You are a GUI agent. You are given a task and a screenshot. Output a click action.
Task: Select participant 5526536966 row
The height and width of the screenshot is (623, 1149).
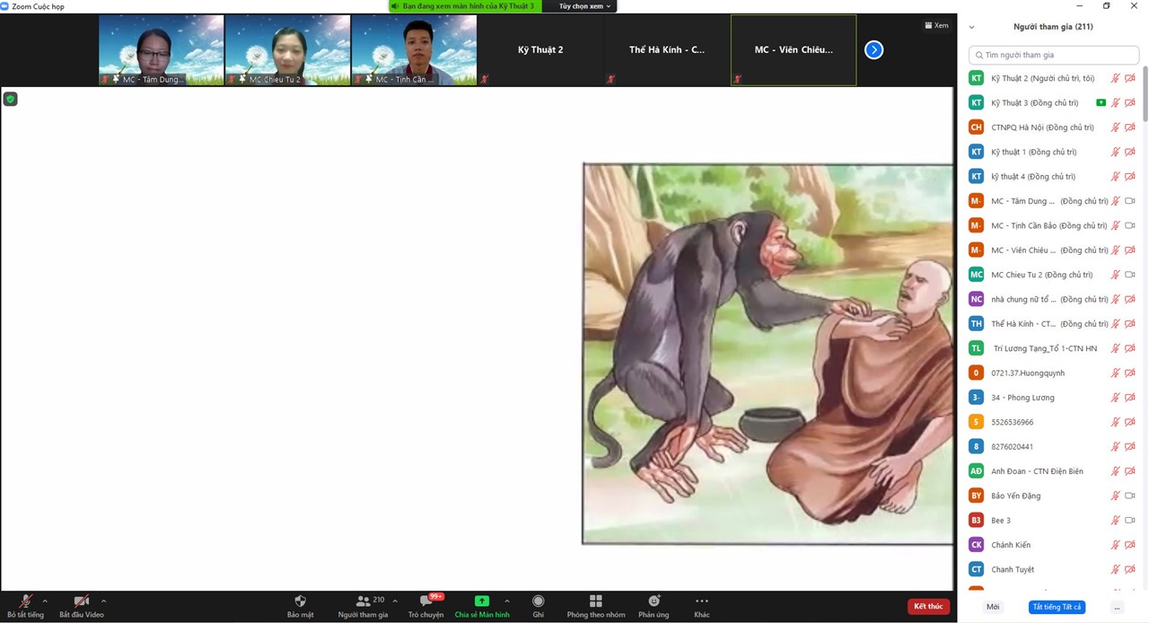tap(1053, 422)
